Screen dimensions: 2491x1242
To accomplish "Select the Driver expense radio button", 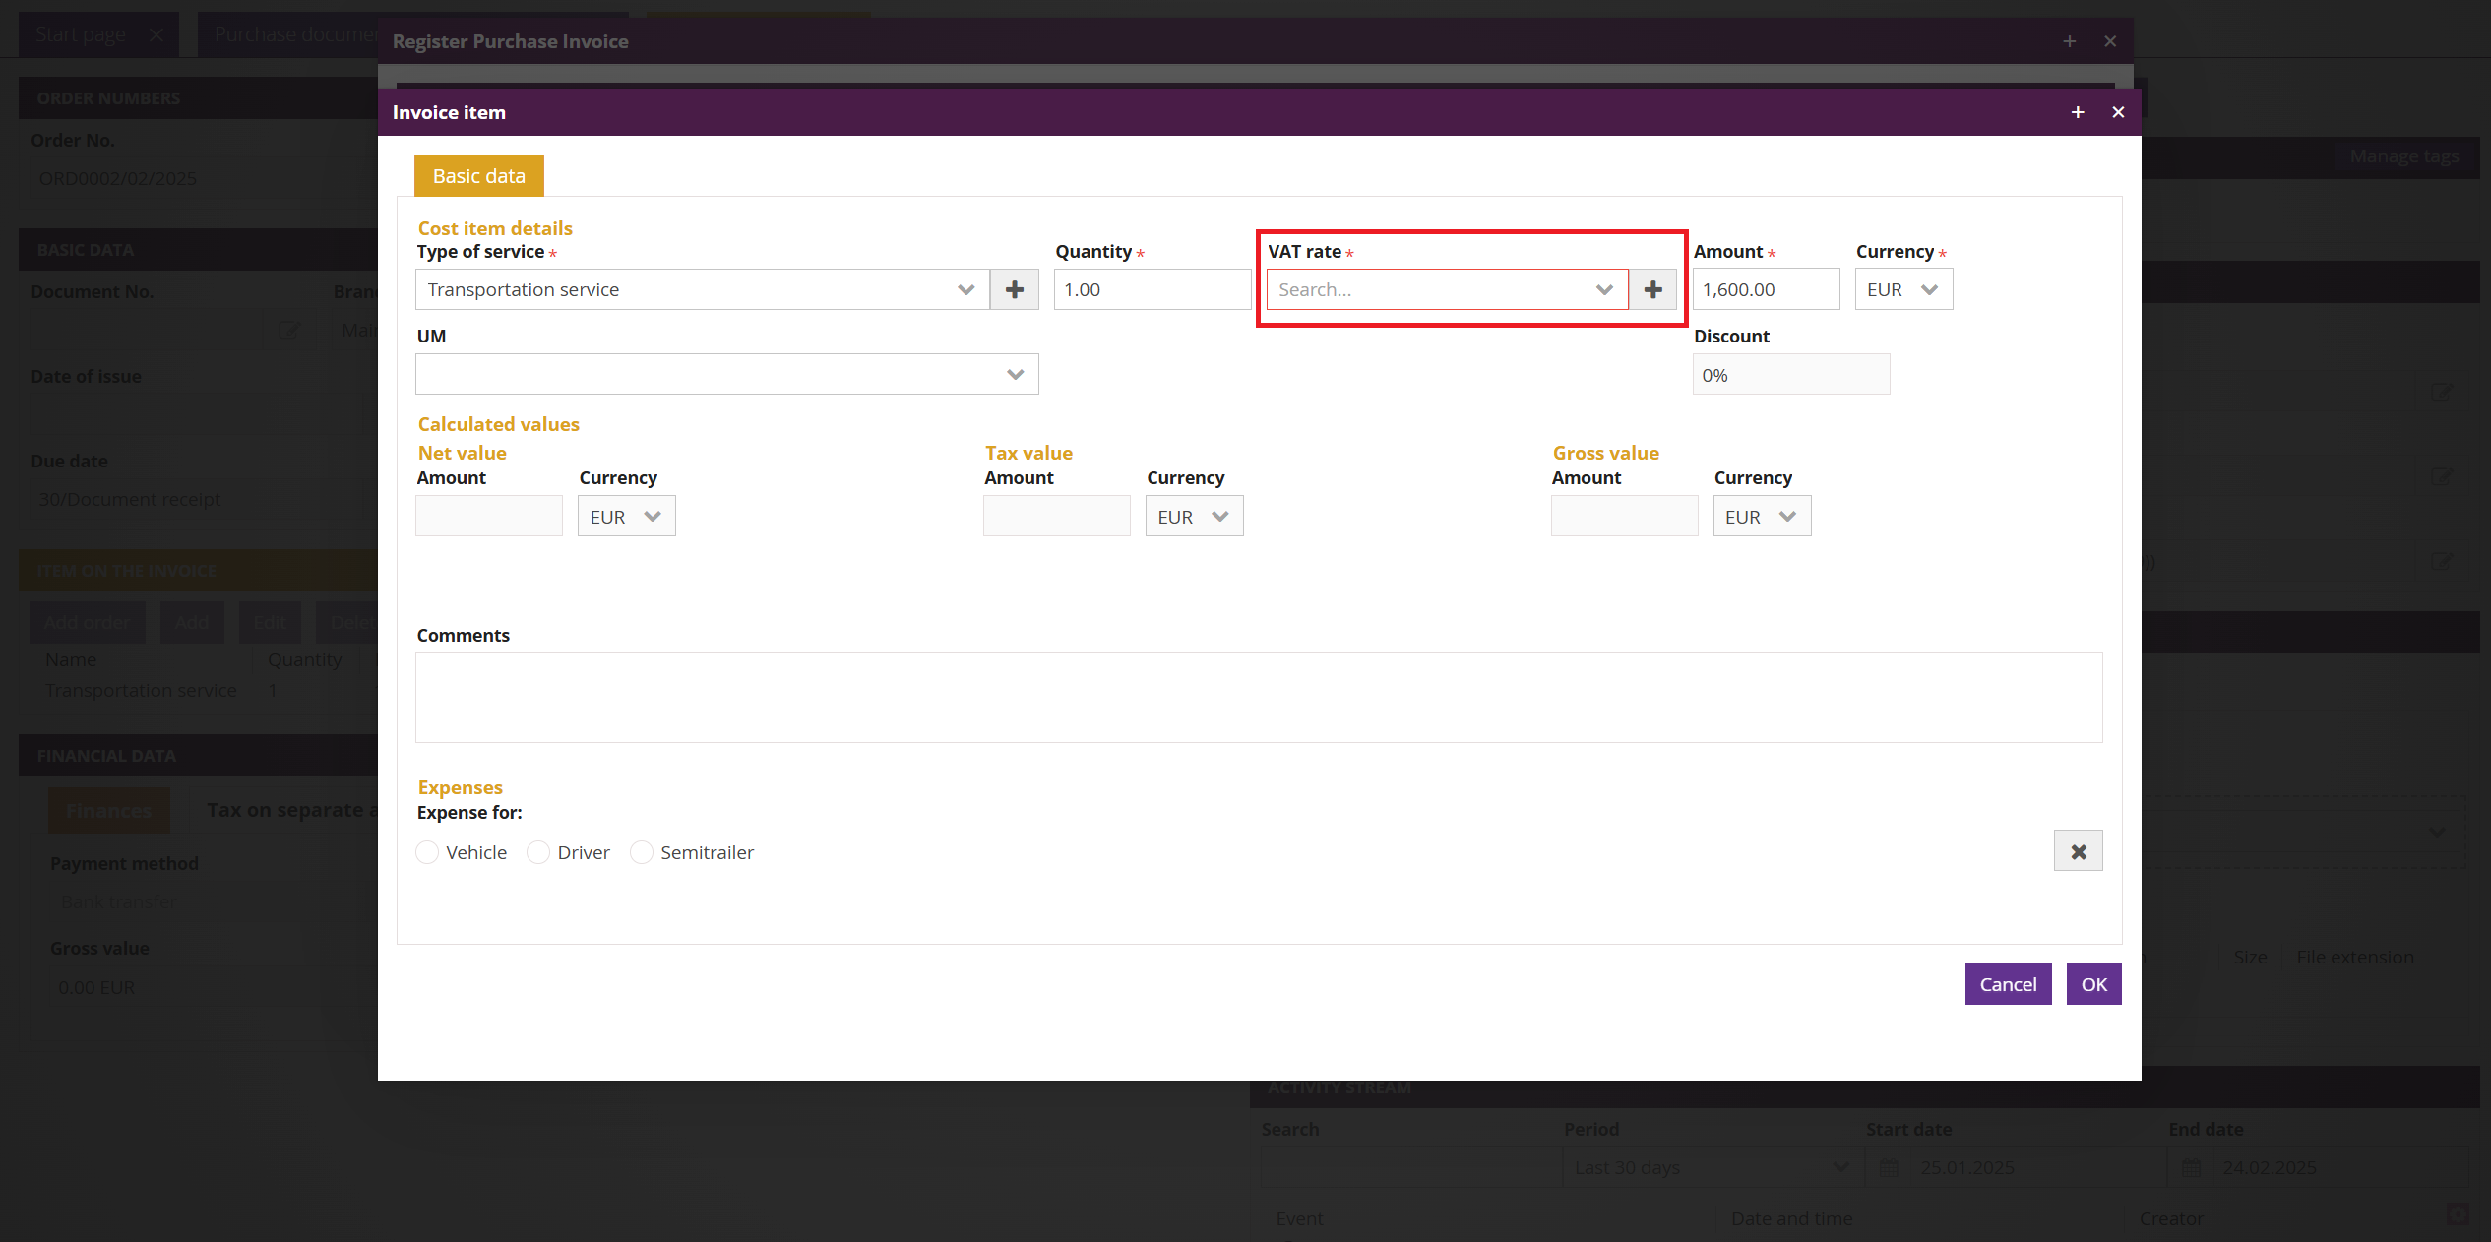I will point(538,852).
